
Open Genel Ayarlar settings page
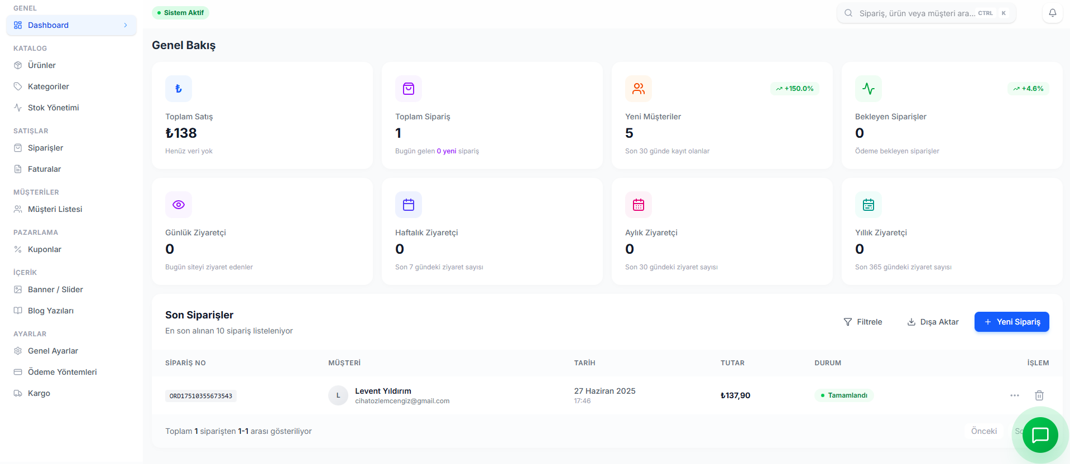coord(53,351)
